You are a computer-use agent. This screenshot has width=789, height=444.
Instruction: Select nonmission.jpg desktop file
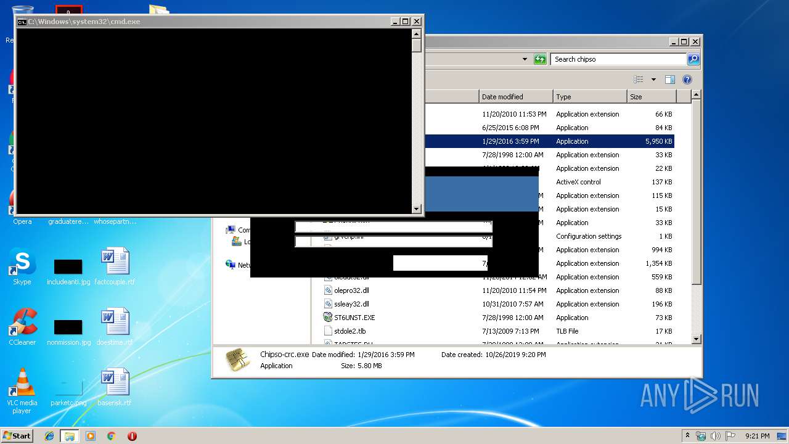point(68,332)
